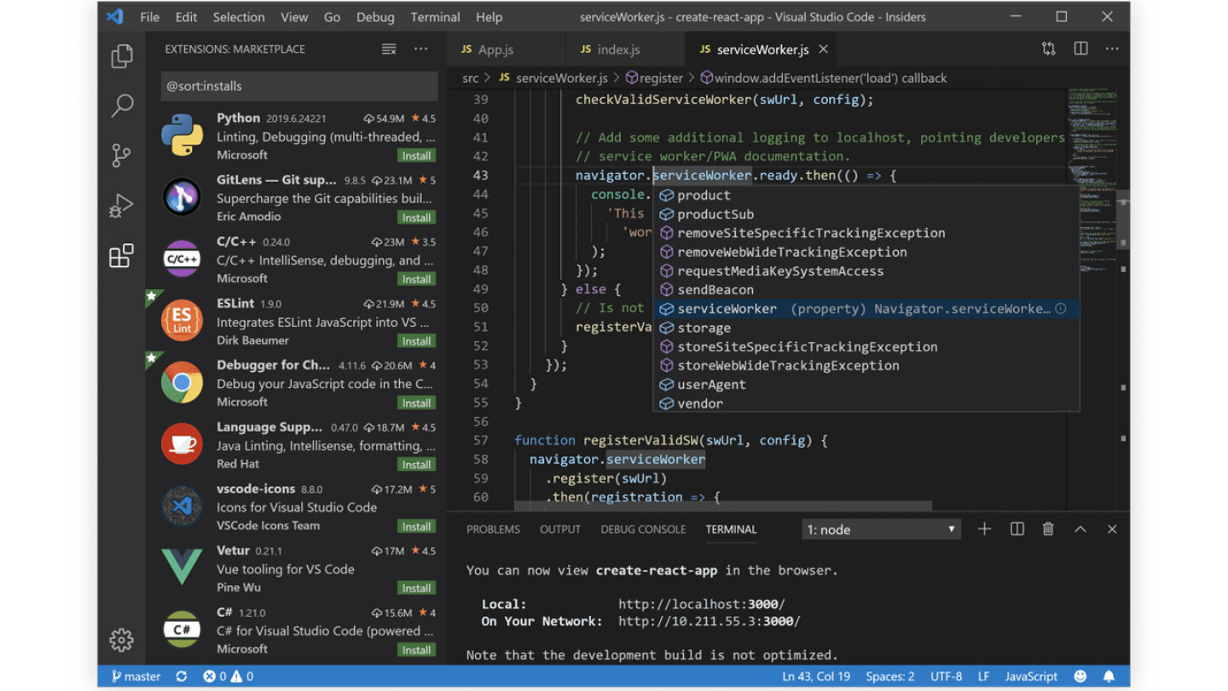Open the Explorer view in activity bar
The height and width of the screenshot is (691, 1228).
[x=122, y=56]
